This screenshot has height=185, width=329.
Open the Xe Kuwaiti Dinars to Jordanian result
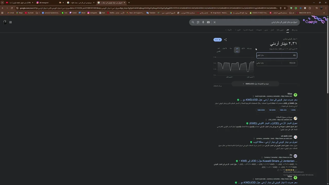[268, 161]
